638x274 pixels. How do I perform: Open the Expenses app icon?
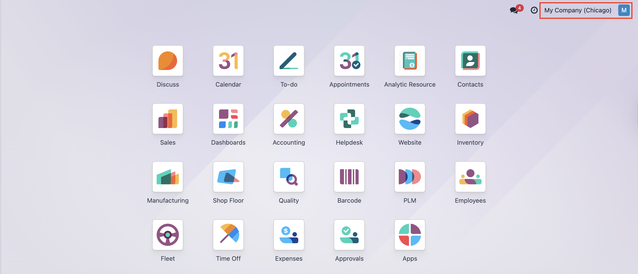(288, 235)
